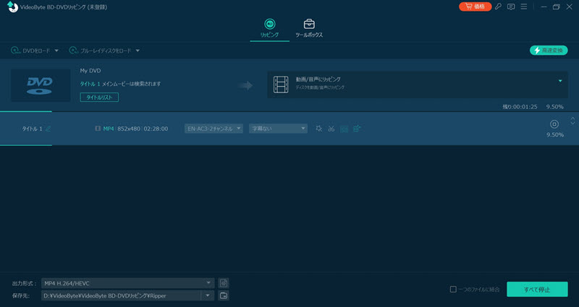Toggle the 高速変換 fast conversion button
The height and width of the screenshot is (307, 579).
click(548, 51)
